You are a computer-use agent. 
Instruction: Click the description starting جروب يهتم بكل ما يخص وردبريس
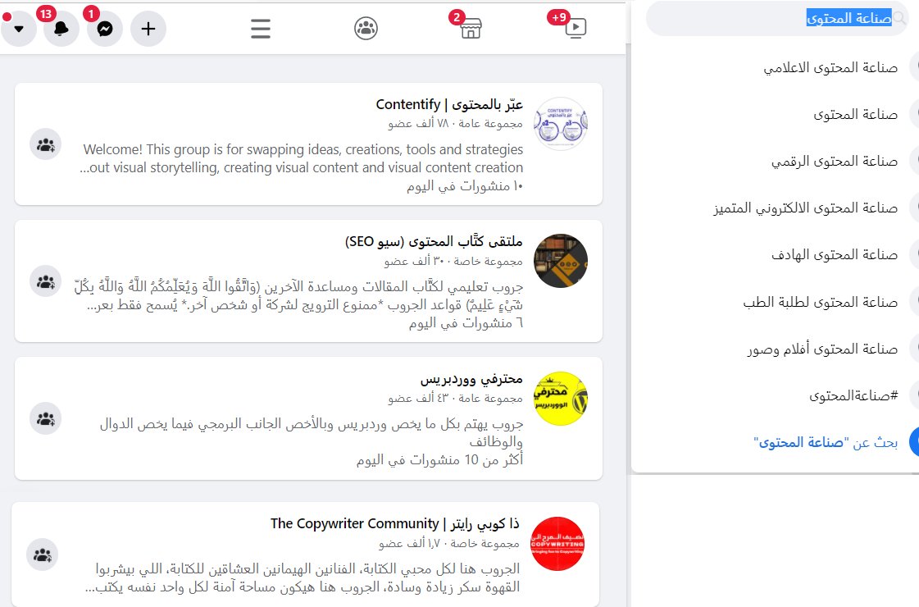pos(311,432)
